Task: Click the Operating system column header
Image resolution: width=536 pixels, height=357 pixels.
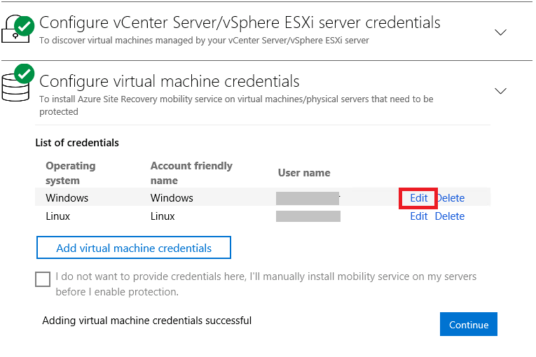Action: point(71,173)
